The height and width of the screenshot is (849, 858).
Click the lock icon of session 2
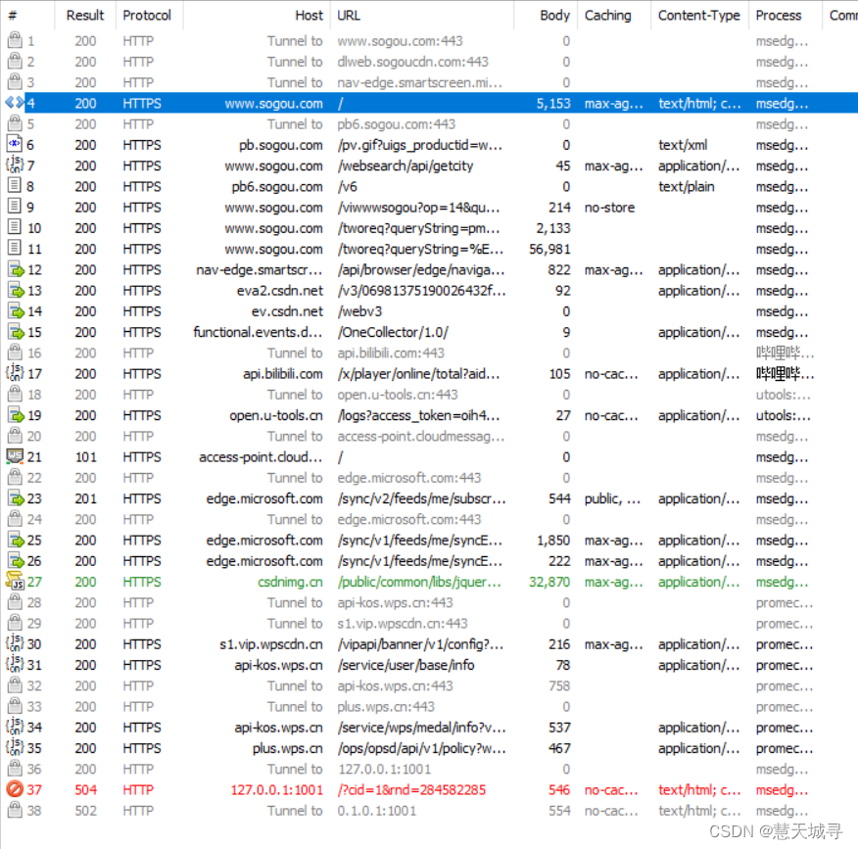tap(15, 61)
